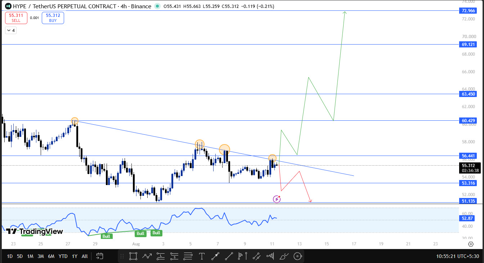Open timezone menu showing UTC+5:30

(x=457, y=256)
